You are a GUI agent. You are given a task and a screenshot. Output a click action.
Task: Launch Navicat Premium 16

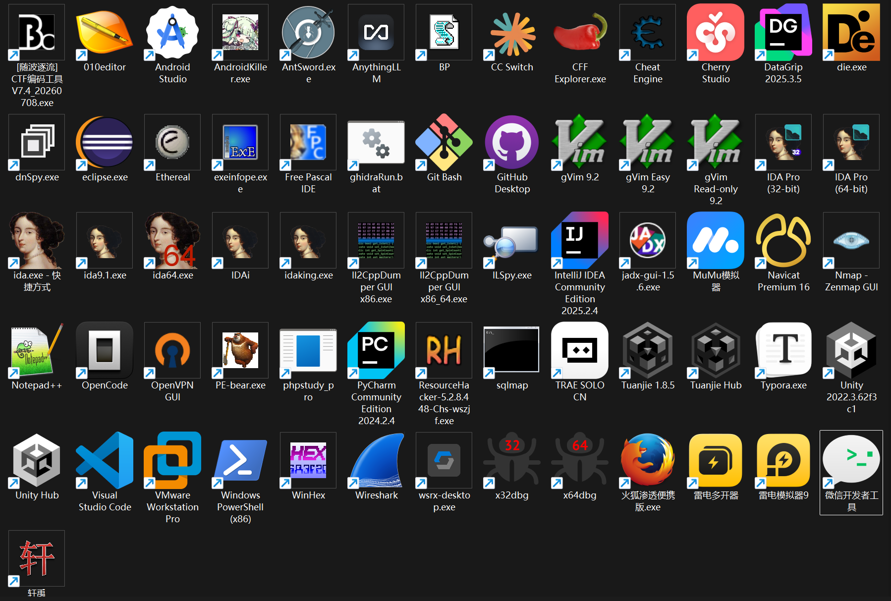pyautogui.click(x=783, y=240)
